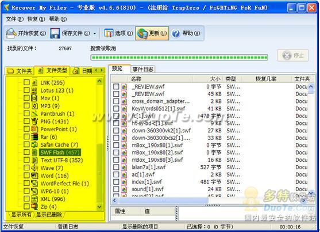320x232 pixels.
Task: Click the Show All (显示所有) tab button
Action: (21, 214)
